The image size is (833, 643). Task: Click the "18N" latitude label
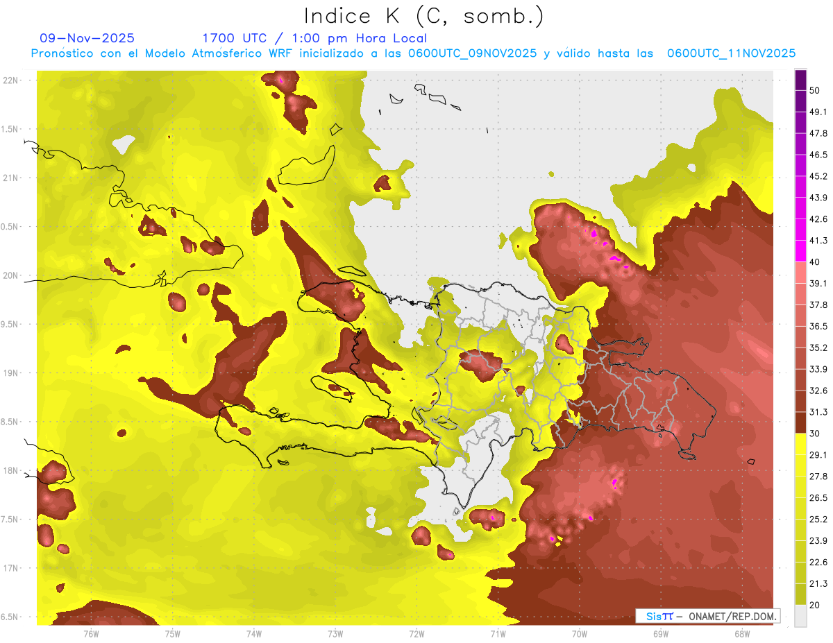11,470
